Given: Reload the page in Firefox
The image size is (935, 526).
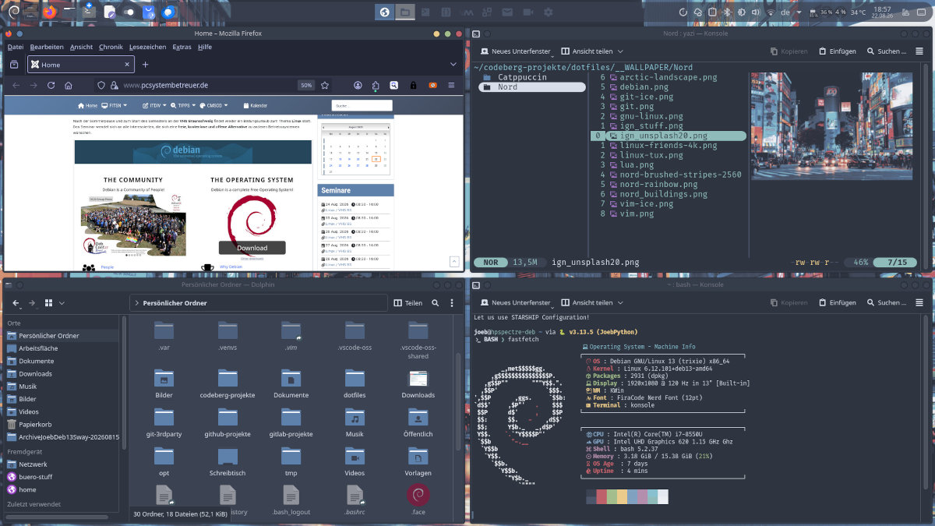Looking at the screenshot, I should tap(51, 85).
